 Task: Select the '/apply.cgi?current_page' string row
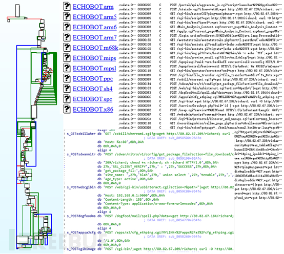pyautogui.click(x=200, y=31)
